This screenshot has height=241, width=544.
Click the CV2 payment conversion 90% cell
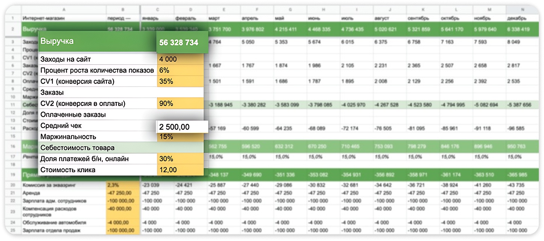pyautogui.click(x=180, y=103)
